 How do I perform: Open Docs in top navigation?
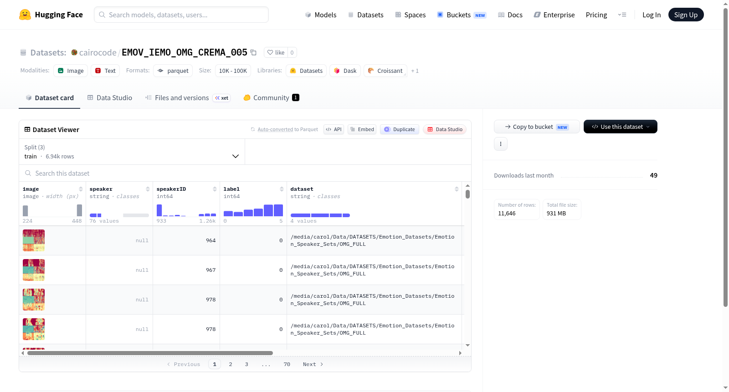(x=510, y=15)
